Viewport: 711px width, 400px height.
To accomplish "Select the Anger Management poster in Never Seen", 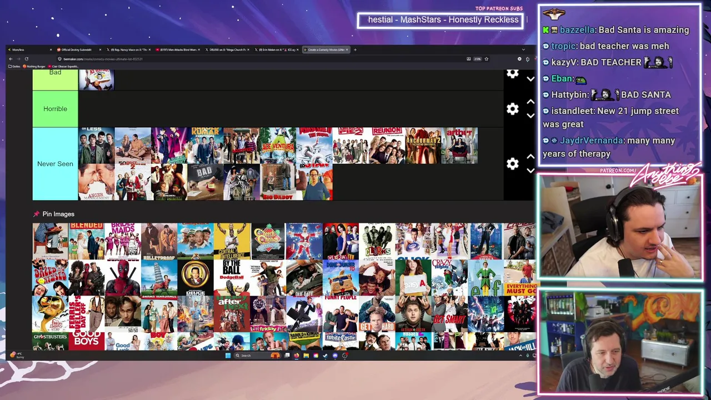I will tap(96, 182).
